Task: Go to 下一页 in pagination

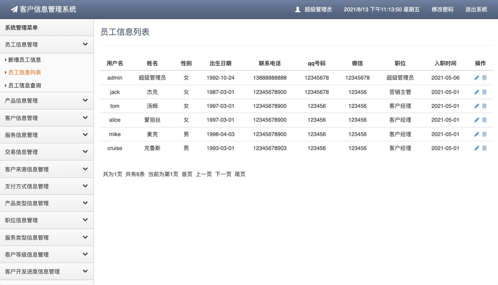Action: click(x=223, y=174)
